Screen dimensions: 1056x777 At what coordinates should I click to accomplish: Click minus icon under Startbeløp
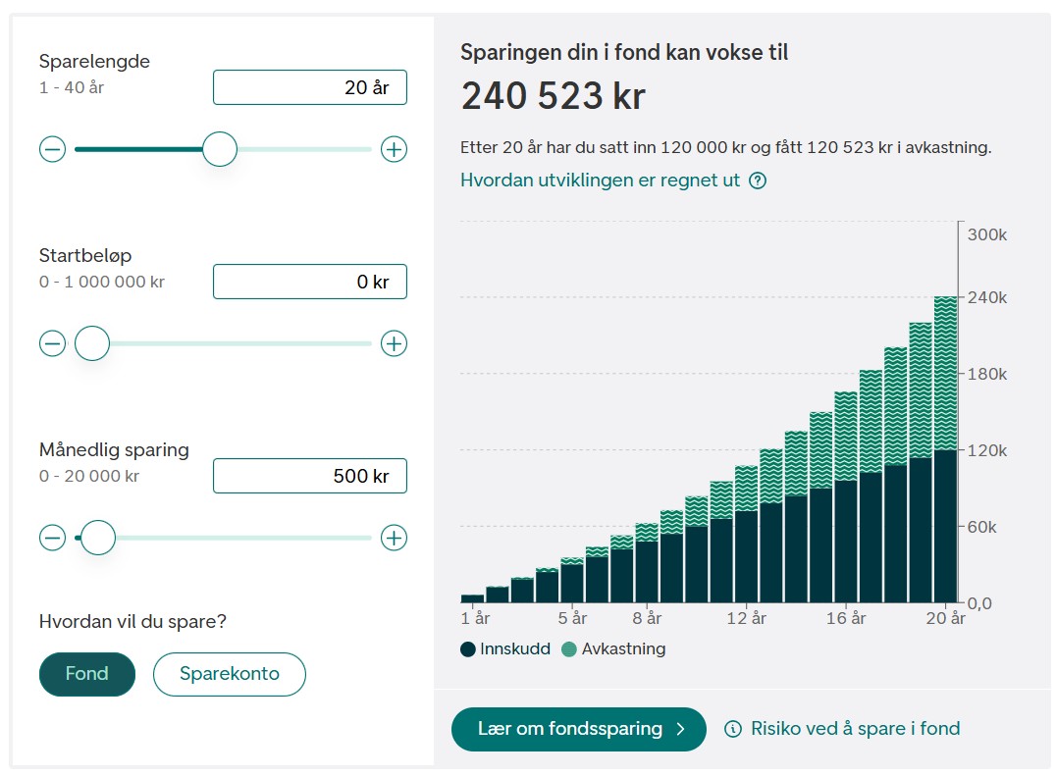(x=52, y=344)
